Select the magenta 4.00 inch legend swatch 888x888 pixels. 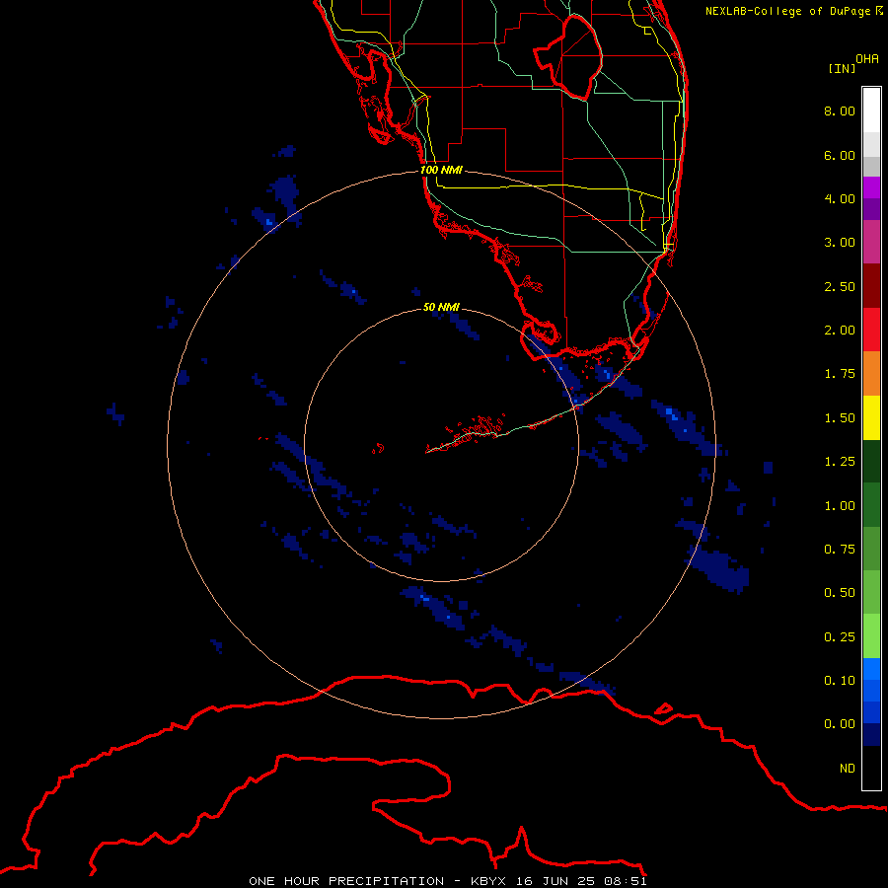click(871, 187)
